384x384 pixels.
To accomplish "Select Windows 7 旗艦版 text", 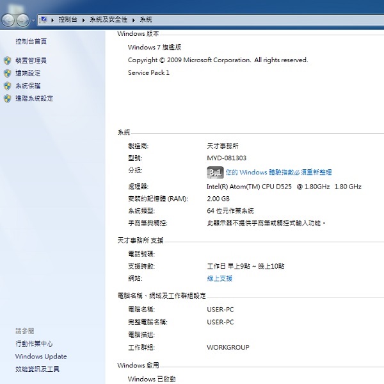I will 154,47.
